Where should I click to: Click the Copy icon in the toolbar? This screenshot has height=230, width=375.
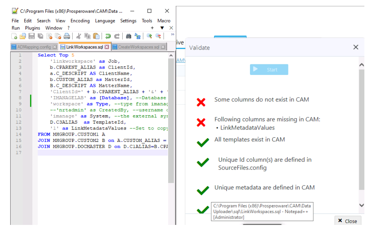pos(87,36)
